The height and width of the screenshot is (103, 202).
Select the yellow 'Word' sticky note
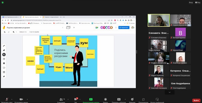[69, 68]
